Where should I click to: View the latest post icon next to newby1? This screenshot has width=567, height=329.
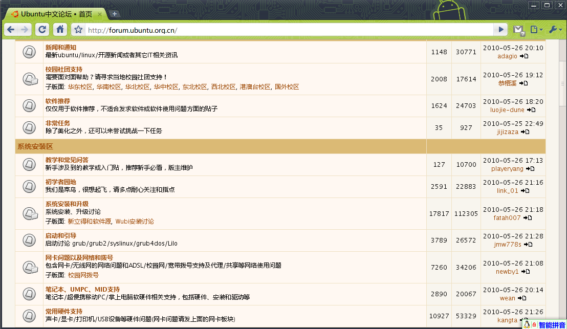pyautogui.click(x=526, y=272)
